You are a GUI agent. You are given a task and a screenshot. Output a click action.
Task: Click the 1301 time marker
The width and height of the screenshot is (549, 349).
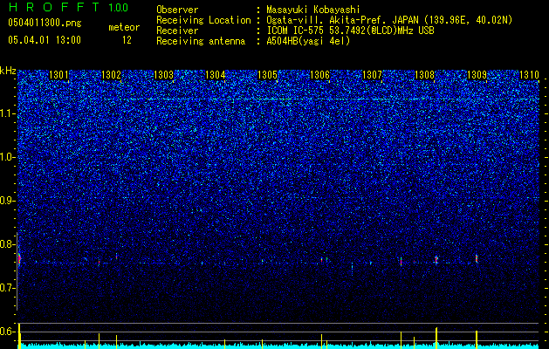58,75
